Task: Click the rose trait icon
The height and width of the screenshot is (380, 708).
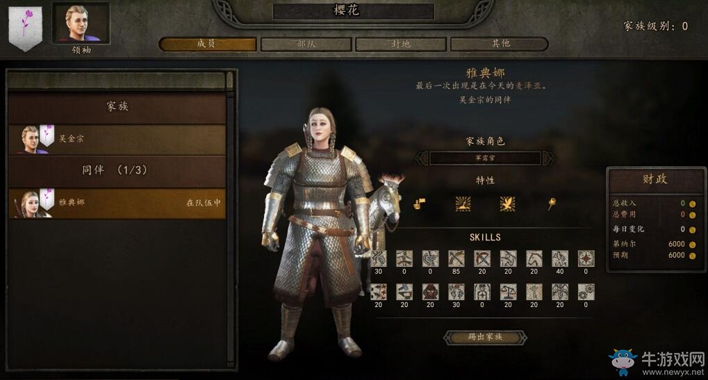Action: tap(551, 204)
